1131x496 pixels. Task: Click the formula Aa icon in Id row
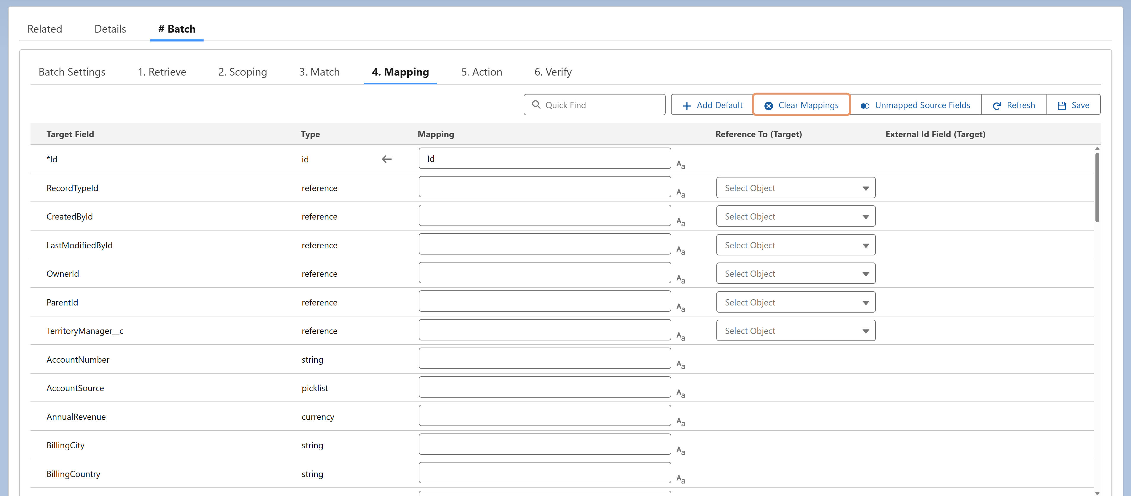pos(680,165)
